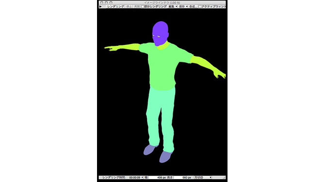Click the window resize grip corner
325x182 pixels.
[x=224, y=178]
